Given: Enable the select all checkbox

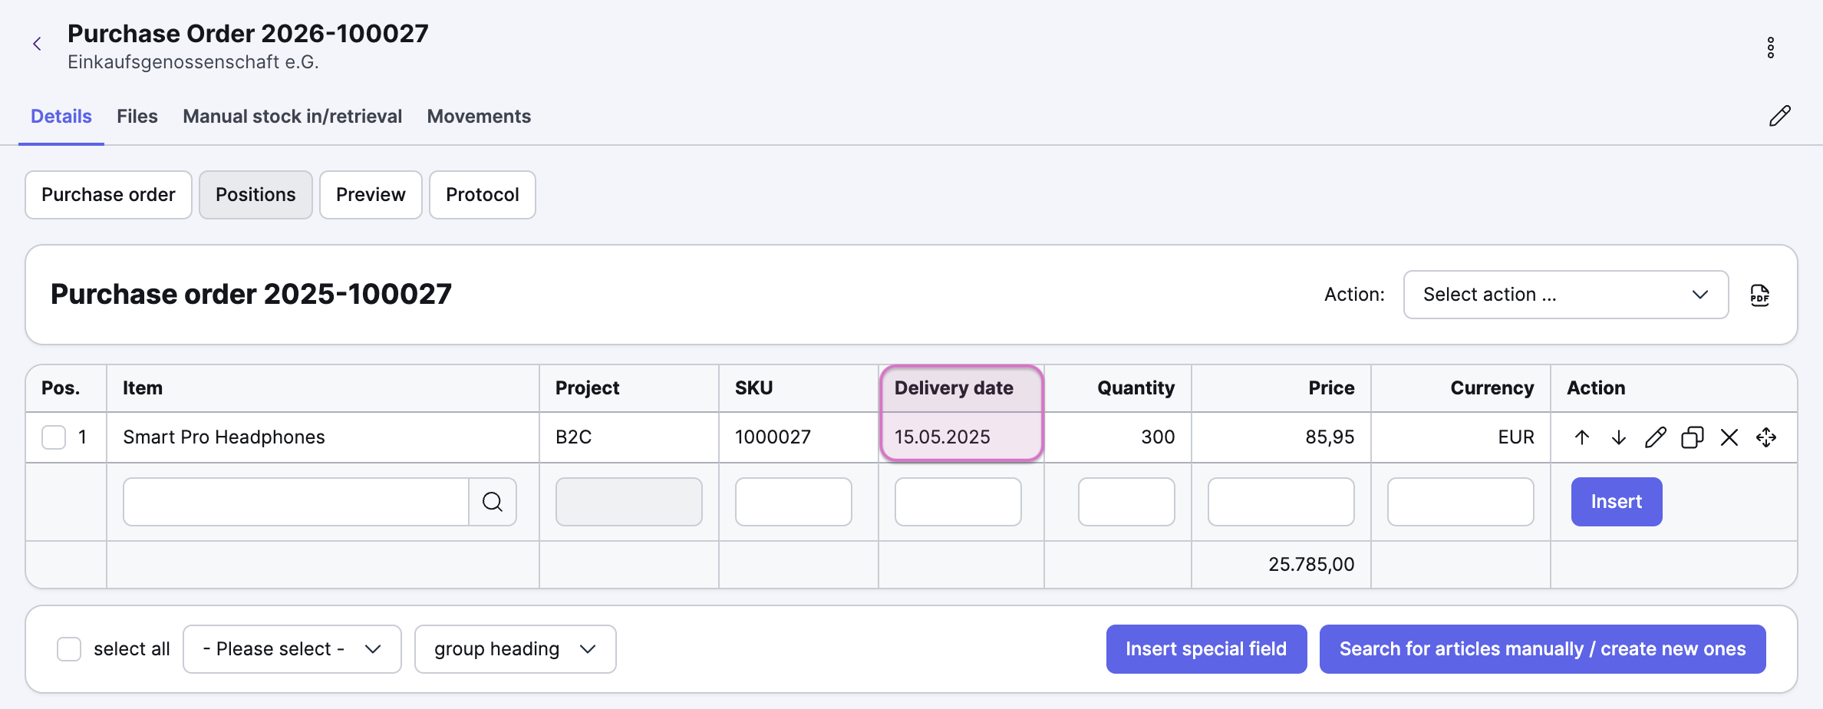Looking at the screenshot, I should [69, 649].
